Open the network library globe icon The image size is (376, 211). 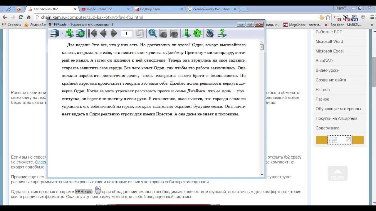pos(80,33)
